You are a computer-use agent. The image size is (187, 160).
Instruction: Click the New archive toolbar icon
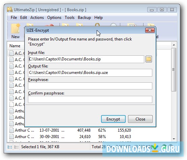[15, 31]
